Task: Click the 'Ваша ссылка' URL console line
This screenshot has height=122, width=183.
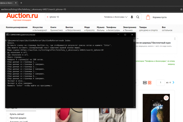Action: pos(55,50)
